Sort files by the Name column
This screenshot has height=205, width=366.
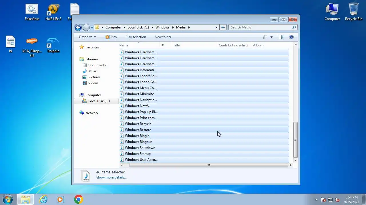coord(139,45)
